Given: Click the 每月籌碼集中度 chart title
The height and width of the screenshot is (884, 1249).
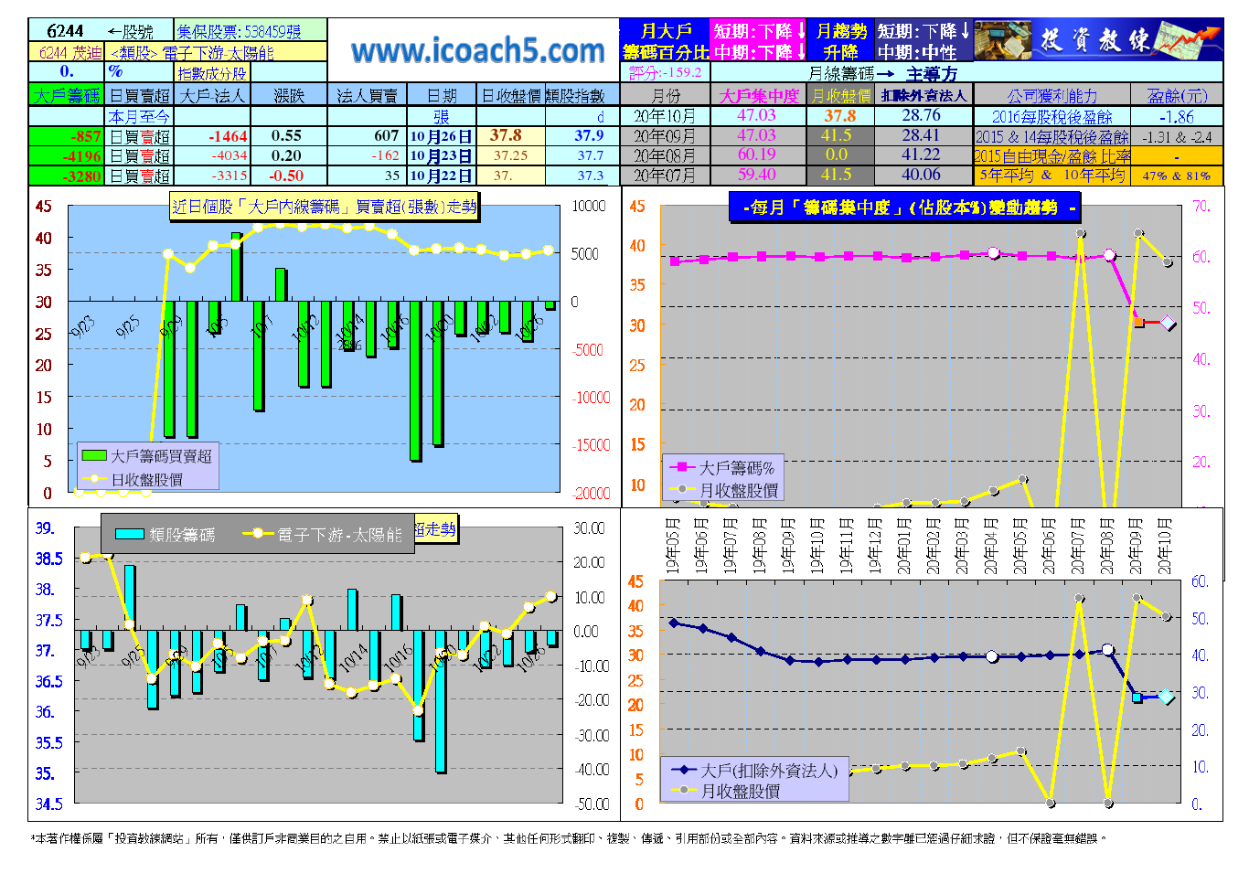Looking at the screenshot, I should tap(905, 208).
